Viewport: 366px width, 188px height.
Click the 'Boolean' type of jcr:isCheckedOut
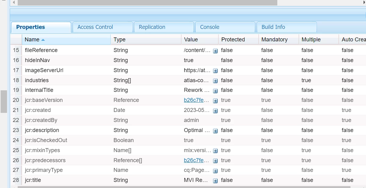[123, 140]
